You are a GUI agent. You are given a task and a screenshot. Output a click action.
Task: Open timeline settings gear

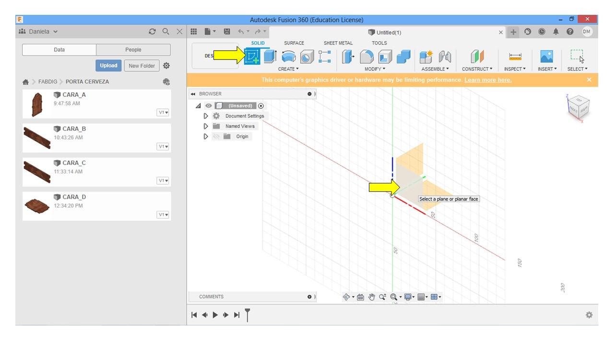pos(589,315)
